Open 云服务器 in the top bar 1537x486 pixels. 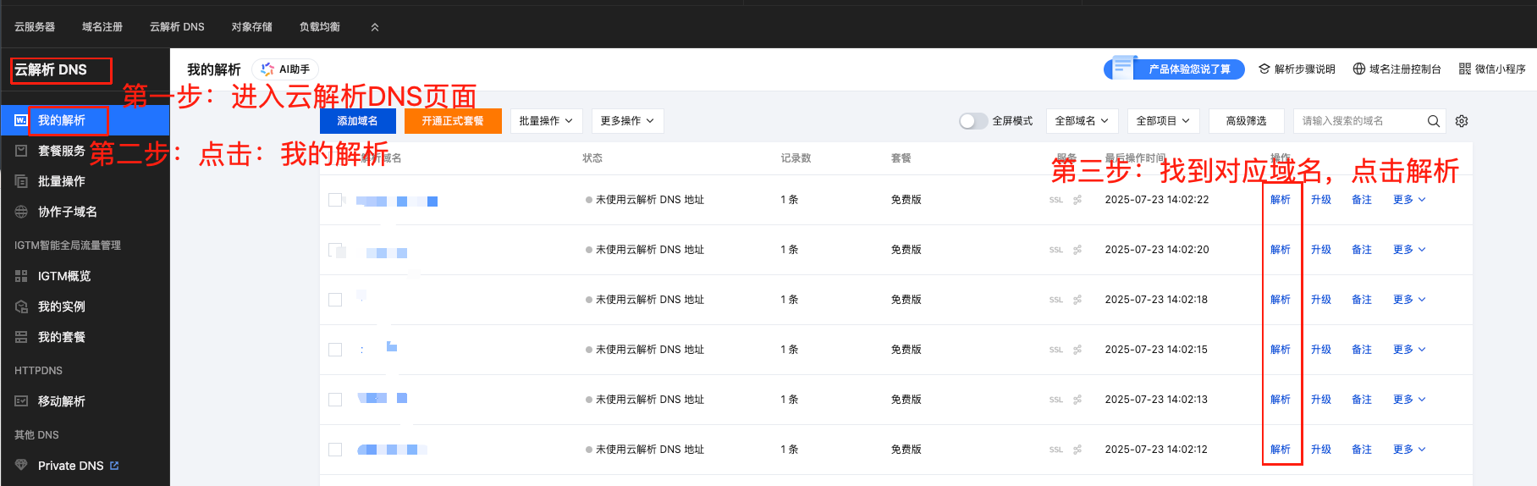[35, 27]
